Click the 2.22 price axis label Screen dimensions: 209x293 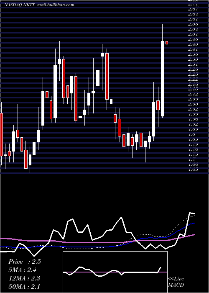[193, 80]
